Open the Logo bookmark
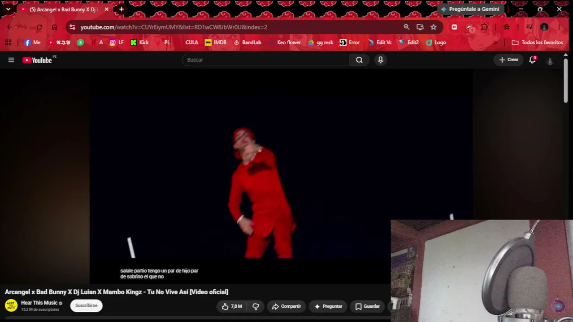 click(x=436, y=42)
